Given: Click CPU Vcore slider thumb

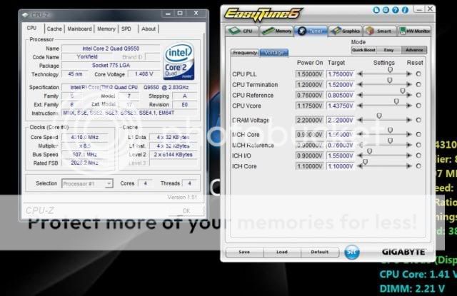Looking at the screenshot, I should [x=396, y=101].
